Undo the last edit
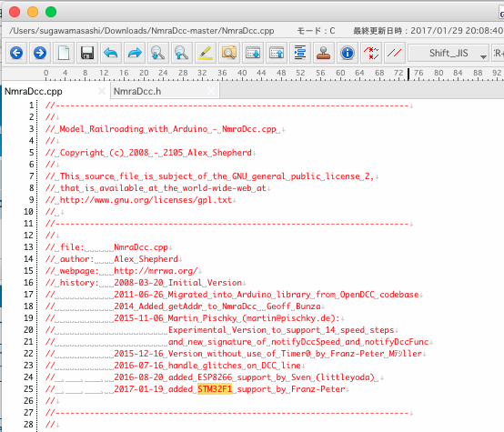The height and width of the screenshot is (432, 504). point(111,53)
